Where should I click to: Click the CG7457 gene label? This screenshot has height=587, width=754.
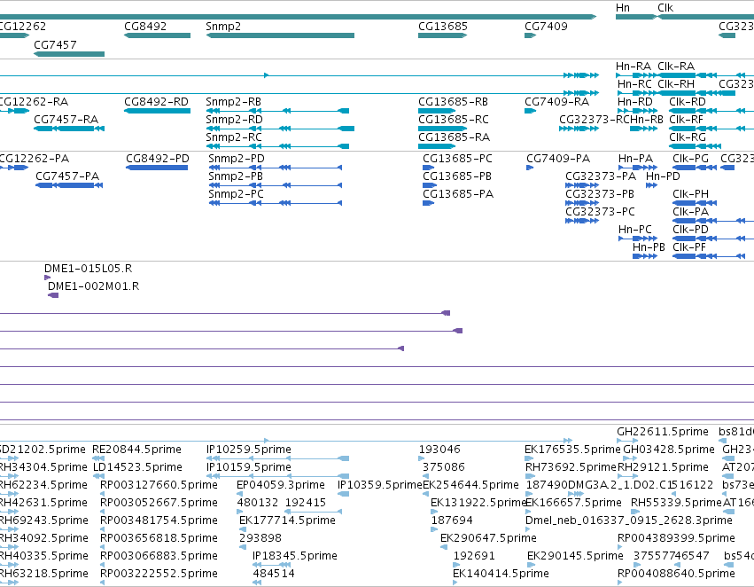pyautogui.click(x=55, y=44)
